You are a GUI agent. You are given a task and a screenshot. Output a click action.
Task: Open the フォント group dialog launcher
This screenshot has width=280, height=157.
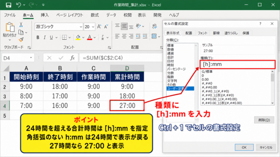click(x=109, y=48)
